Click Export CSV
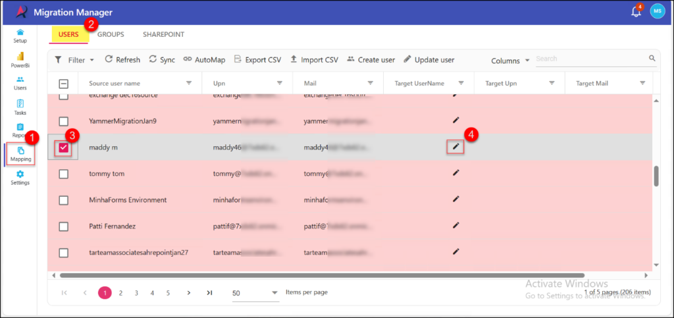The width and height of the screenshot is (674, 318). (x=257, y=60)
